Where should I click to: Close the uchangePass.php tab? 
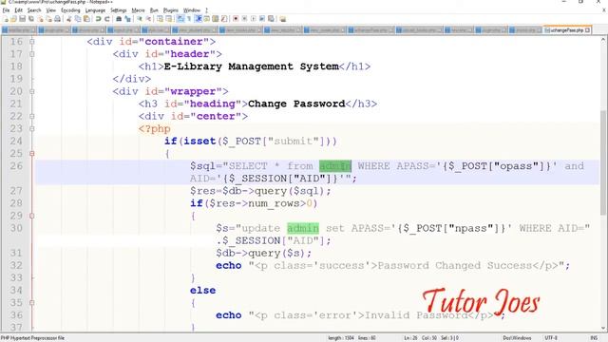[587, 29]
